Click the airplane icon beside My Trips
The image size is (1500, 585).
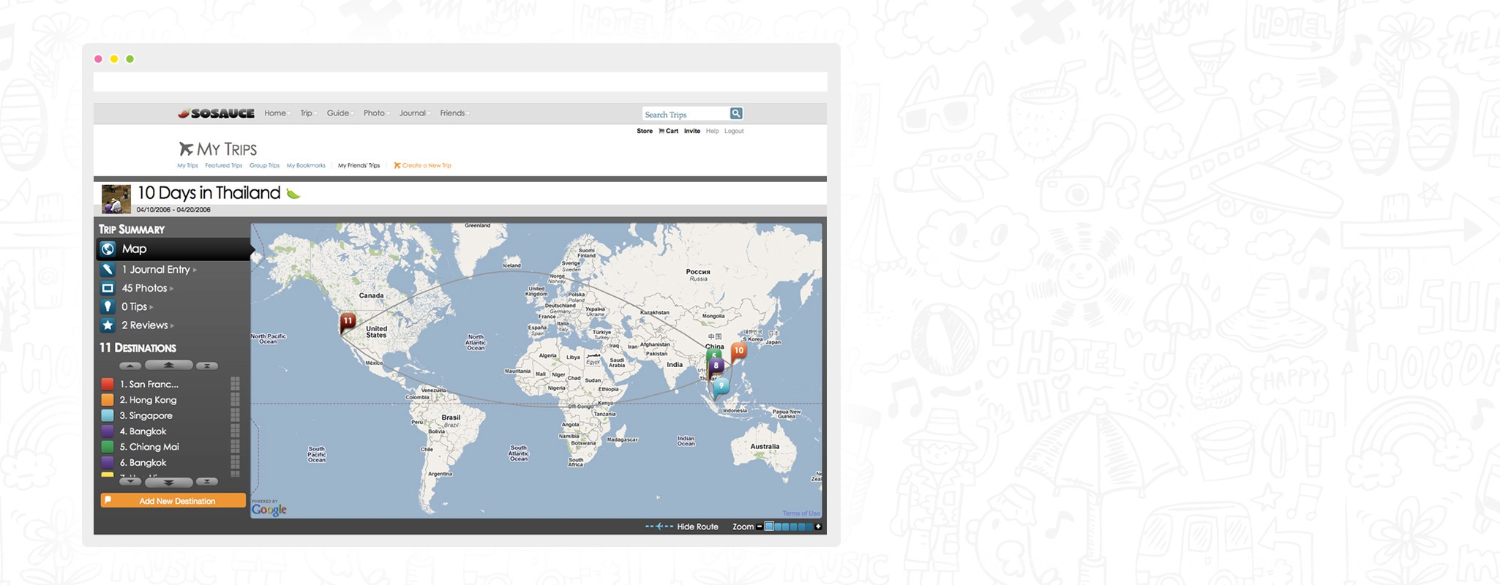click(186, 149)
